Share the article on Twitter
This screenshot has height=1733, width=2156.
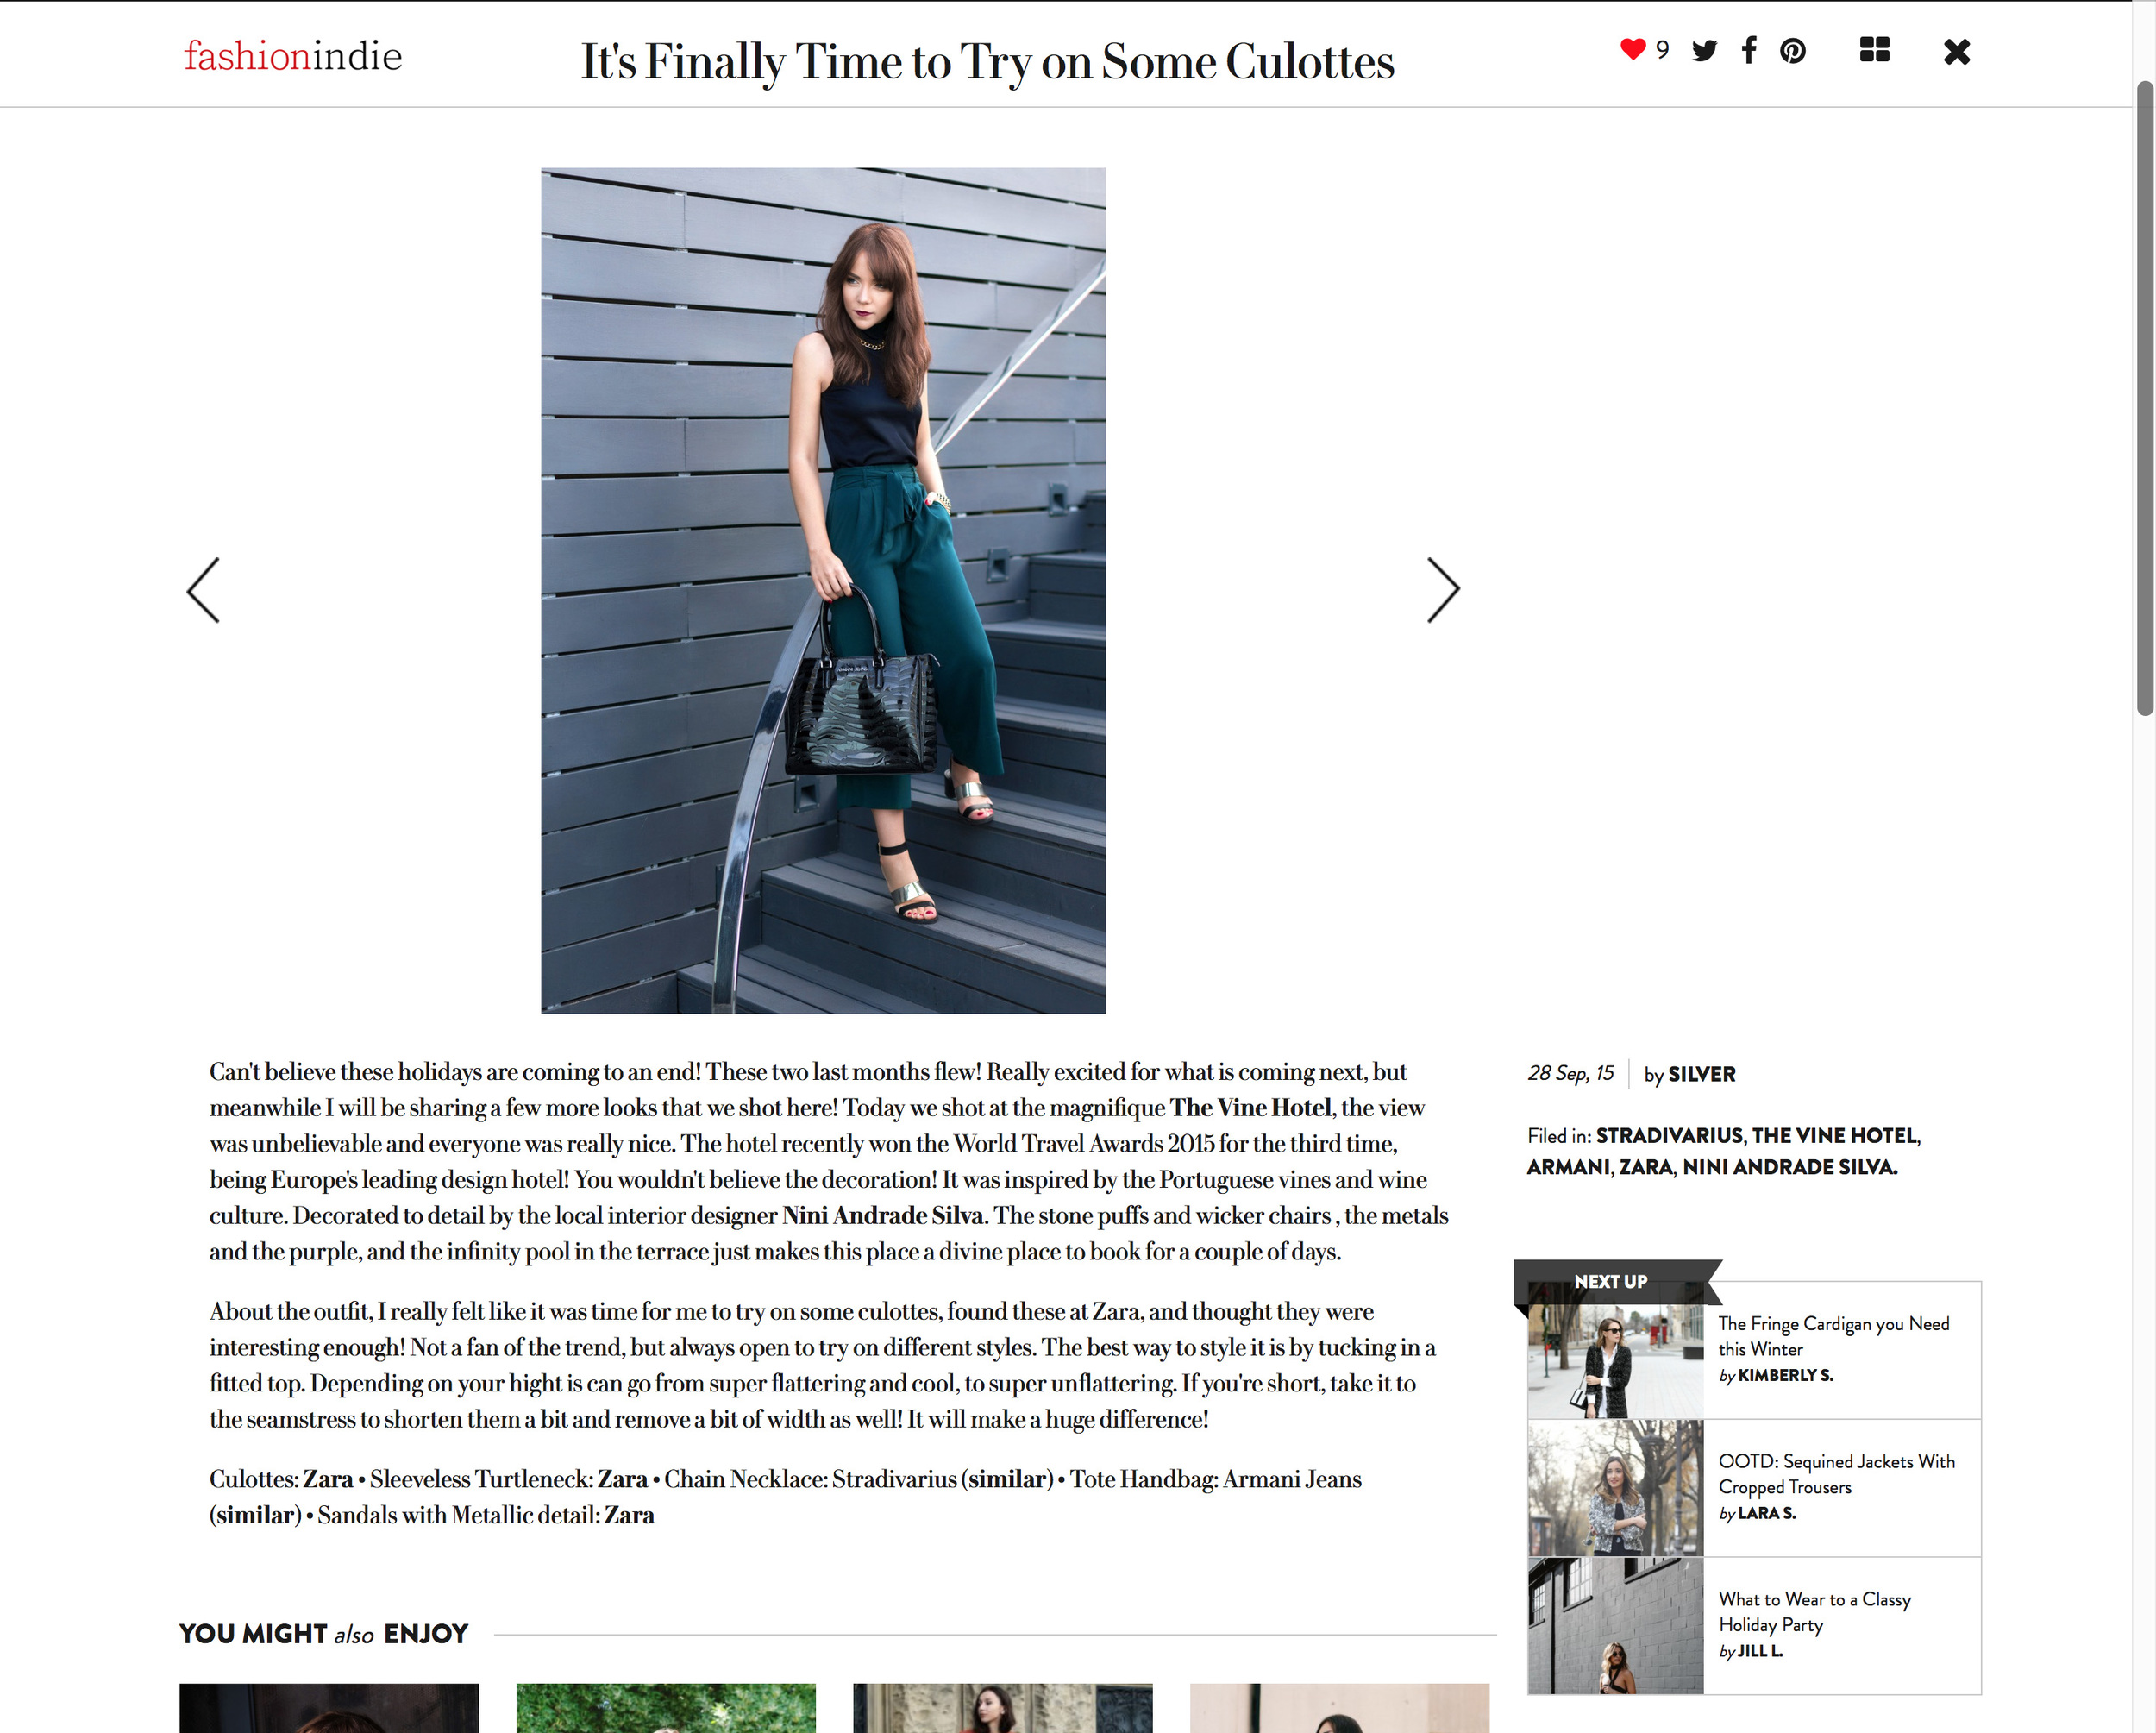pyautogui.click(x=1704, y=50)
